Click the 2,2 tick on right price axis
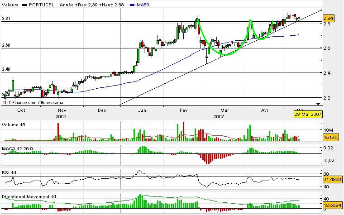Screen dimensions: 344x215 [x=327, y=98]
